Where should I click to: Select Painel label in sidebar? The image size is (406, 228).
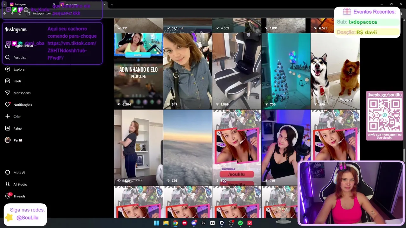(18, 129)
